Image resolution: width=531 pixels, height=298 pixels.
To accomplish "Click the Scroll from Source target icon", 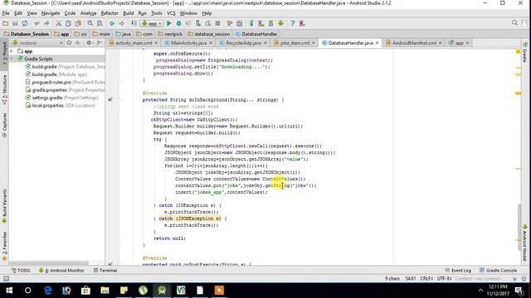I will click(x=69, y=43).
